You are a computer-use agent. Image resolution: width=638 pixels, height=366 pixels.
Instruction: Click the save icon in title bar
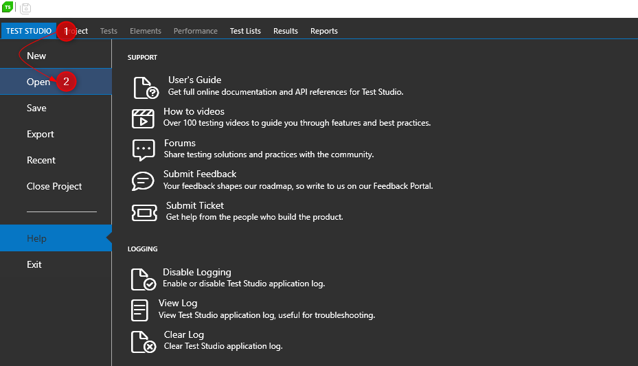coord(25,8)
